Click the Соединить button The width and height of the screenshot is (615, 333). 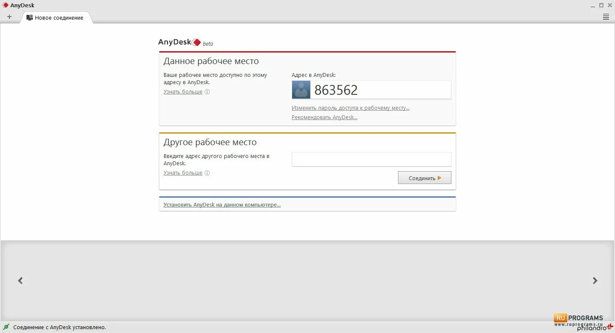tap(425, 178)
